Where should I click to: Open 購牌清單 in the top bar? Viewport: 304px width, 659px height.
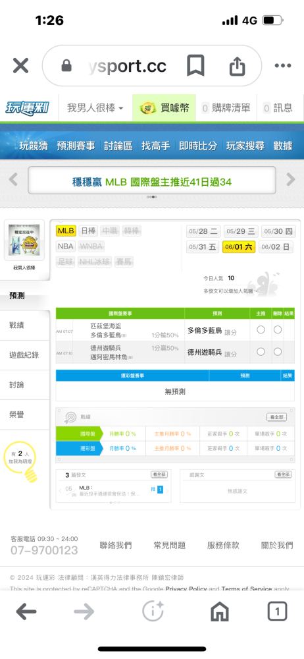pos(227,109)
